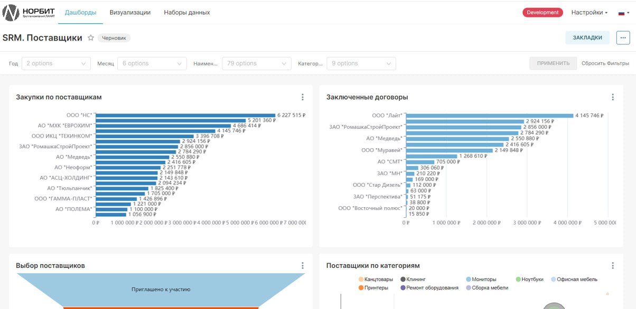Viewport: 636px width, 309px height.
Task: Click the NORBIT logo icon
Action: pos(11,12)
